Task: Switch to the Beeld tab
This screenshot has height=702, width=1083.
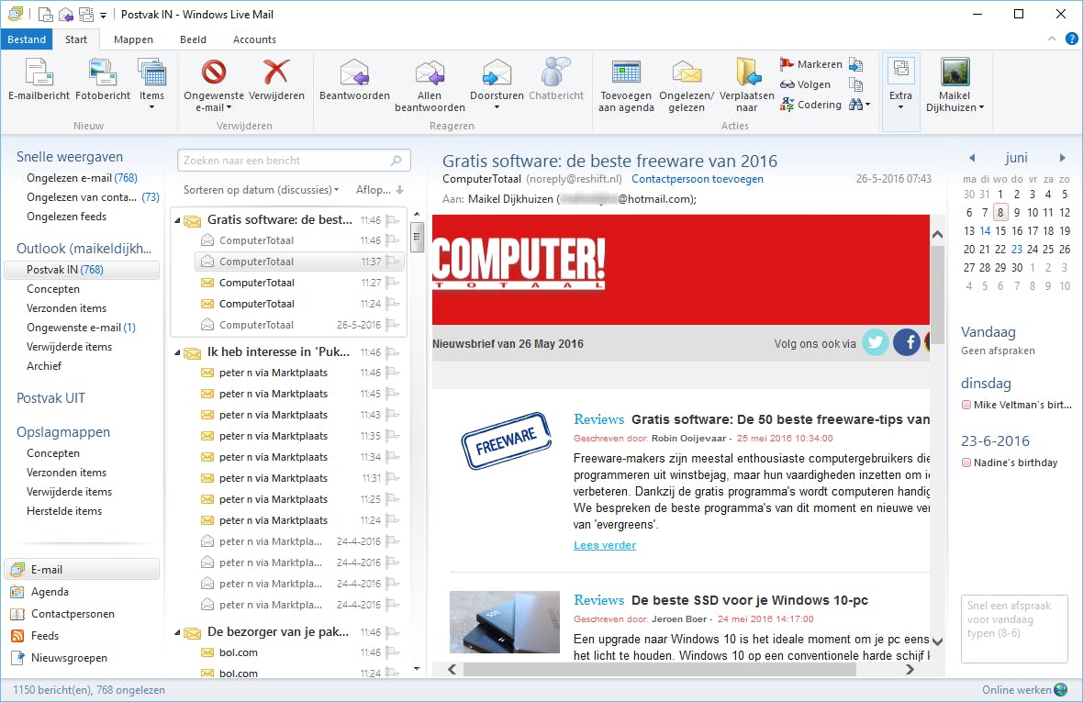Action: (x=193, y=39)
